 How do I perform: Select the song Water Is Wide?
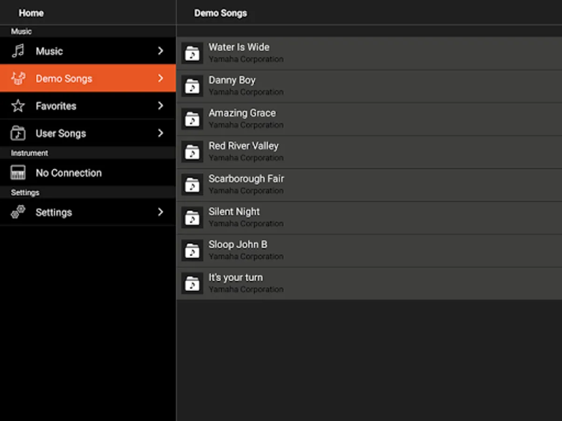pyautogui.click(x=369, y=53)
